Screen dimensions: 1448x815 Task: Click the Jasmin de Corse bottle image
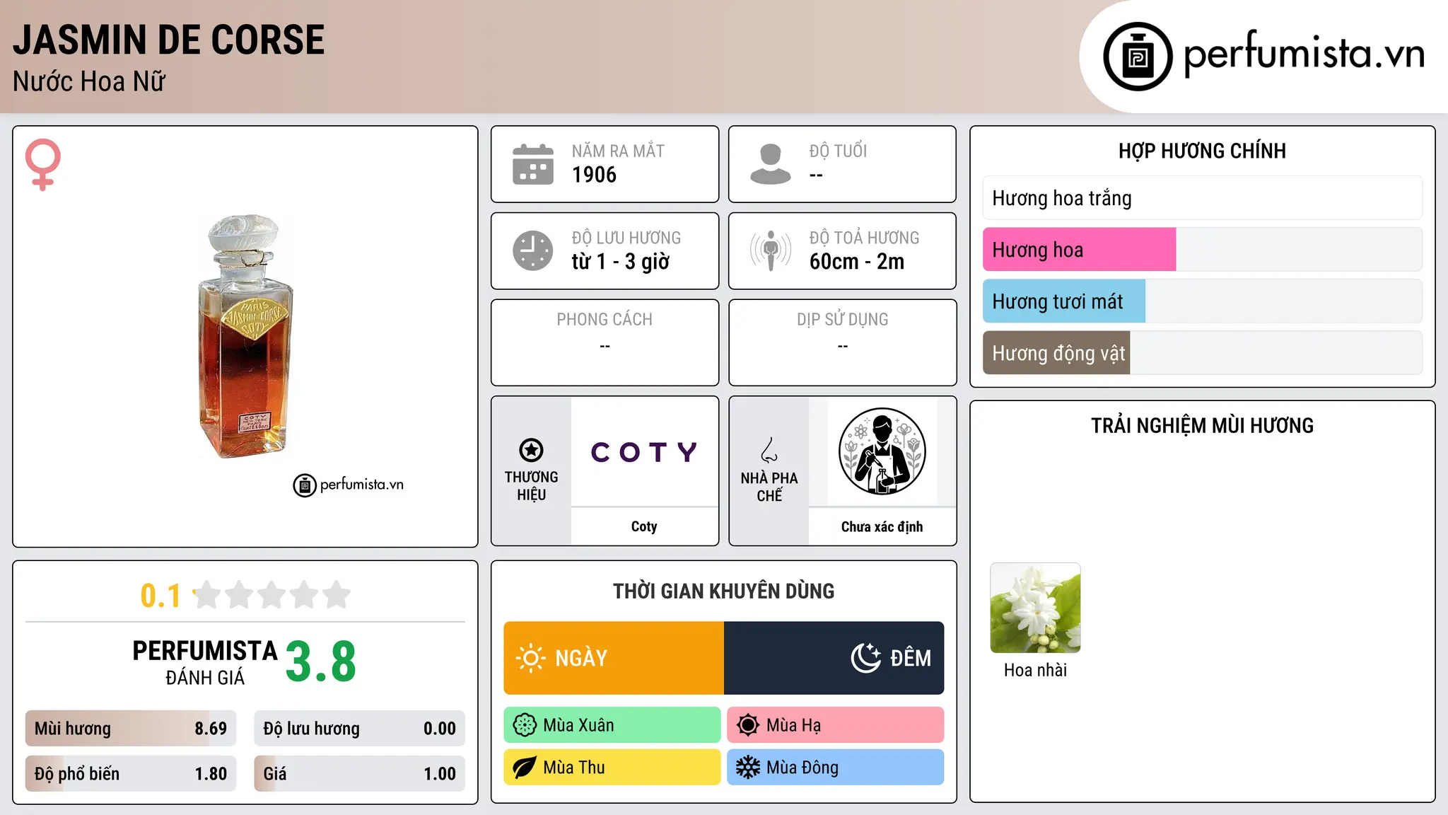[x=245, y=336]
